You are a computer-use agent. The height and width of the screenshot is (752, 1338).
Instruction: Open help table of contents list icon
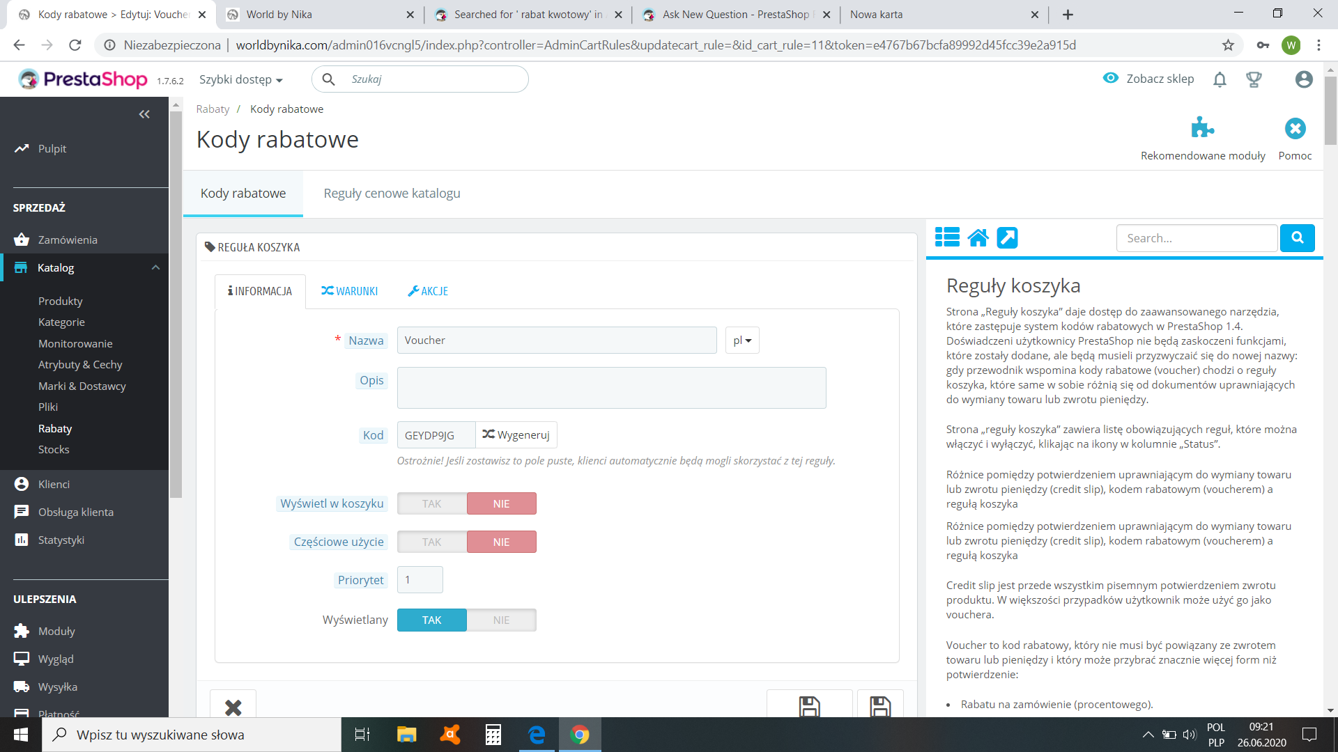pyautogui.click(x=947, y=237)
